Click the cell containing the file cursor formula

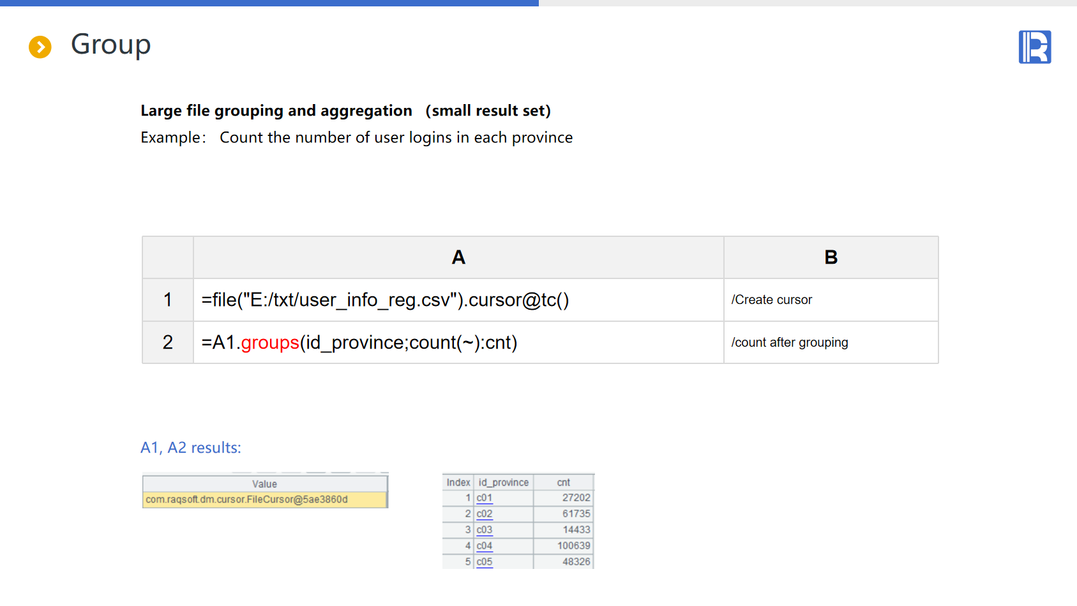(385, 299)
